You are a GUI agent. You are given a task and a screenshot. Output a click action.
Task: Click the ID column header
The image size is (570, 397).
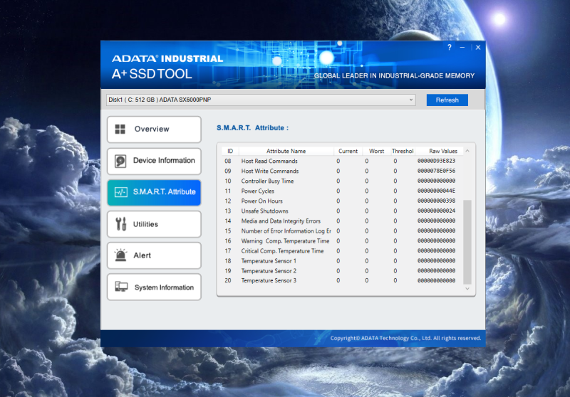click(x=230, y=151)
